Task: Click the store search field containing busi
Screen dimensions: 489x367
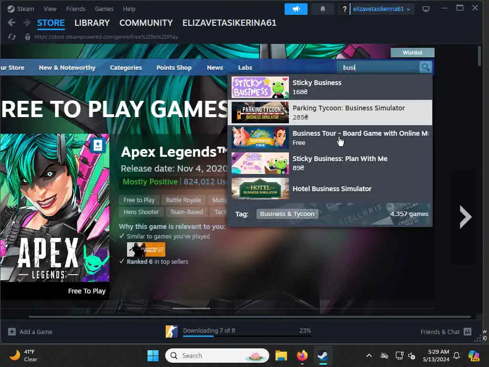Action: coord(378,67)
